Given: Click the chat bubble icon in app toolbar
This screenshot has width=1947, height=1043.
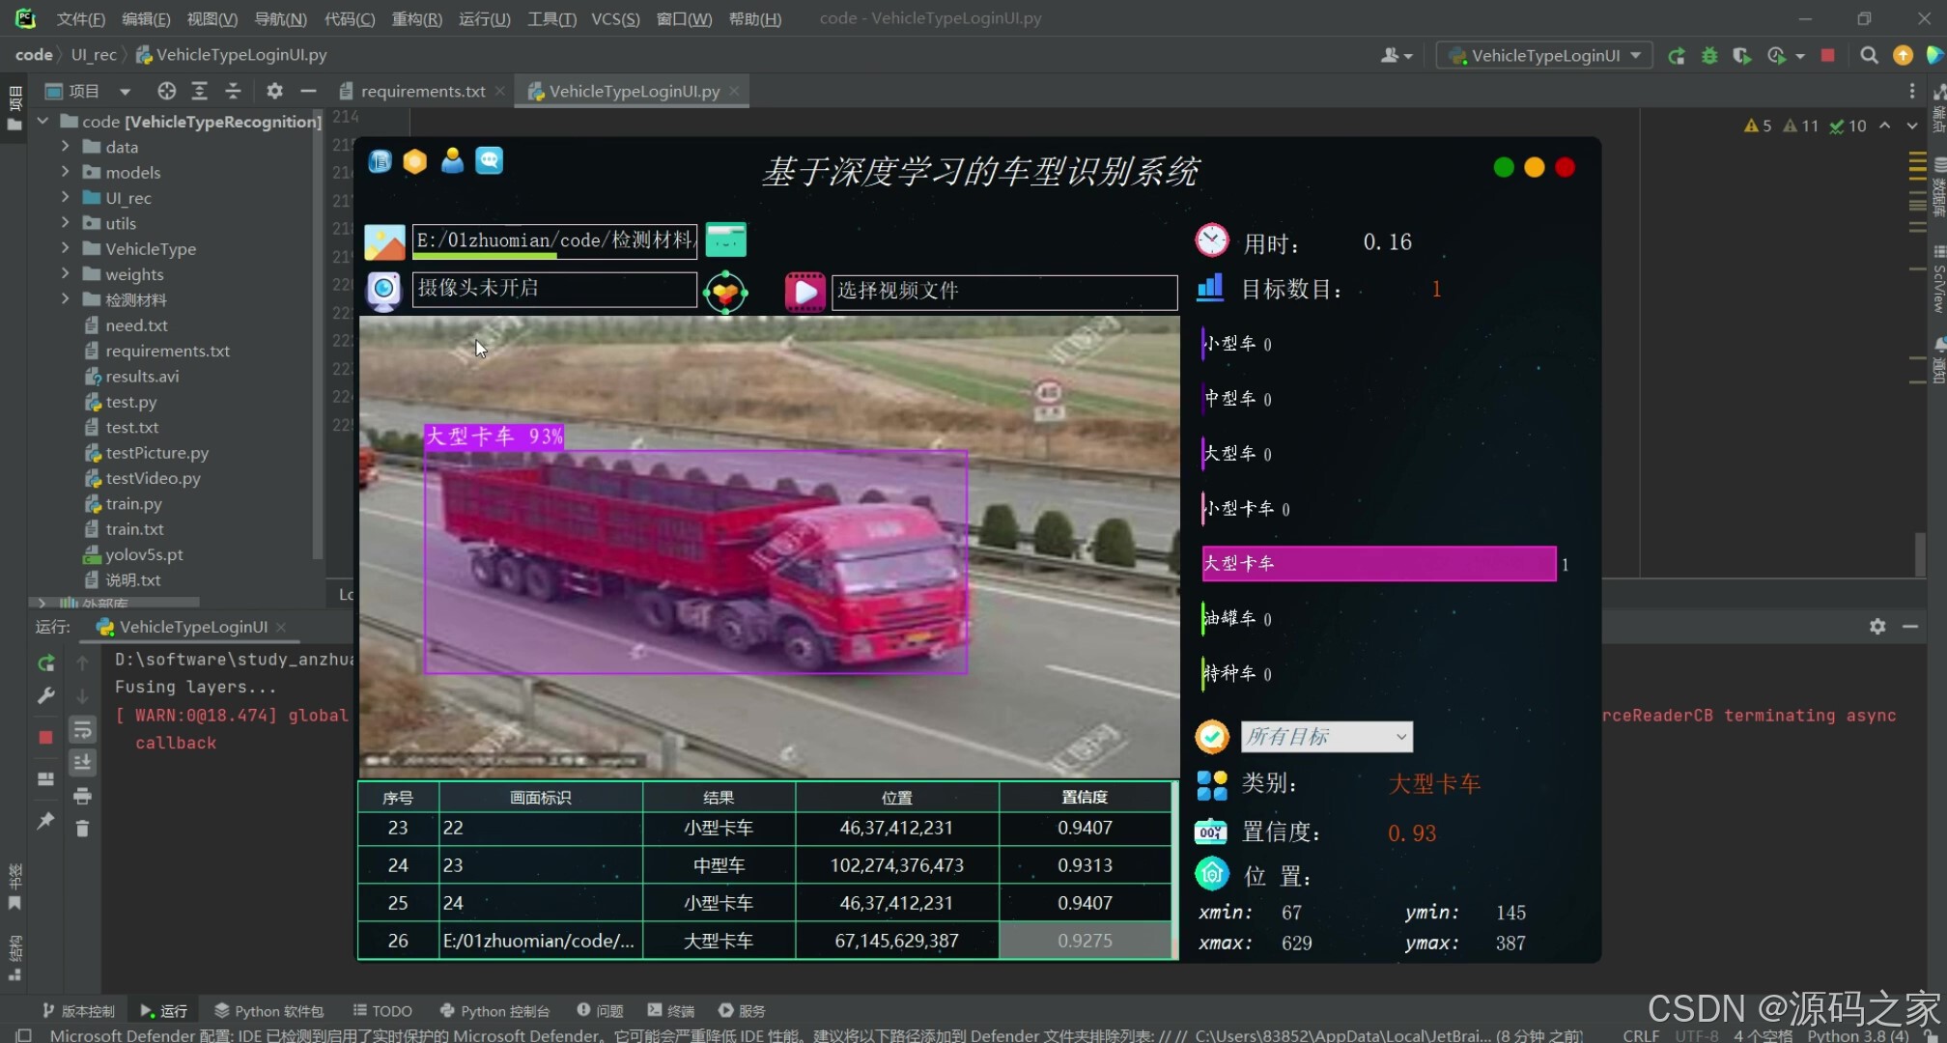Looking at the screenshot, I should (x=490, y=161).
